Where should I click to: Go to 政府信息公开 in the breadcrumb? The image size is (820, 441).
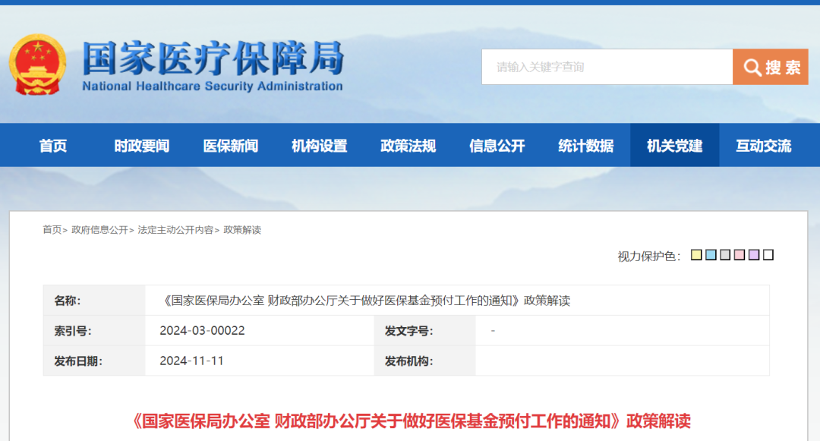(99, 230)
